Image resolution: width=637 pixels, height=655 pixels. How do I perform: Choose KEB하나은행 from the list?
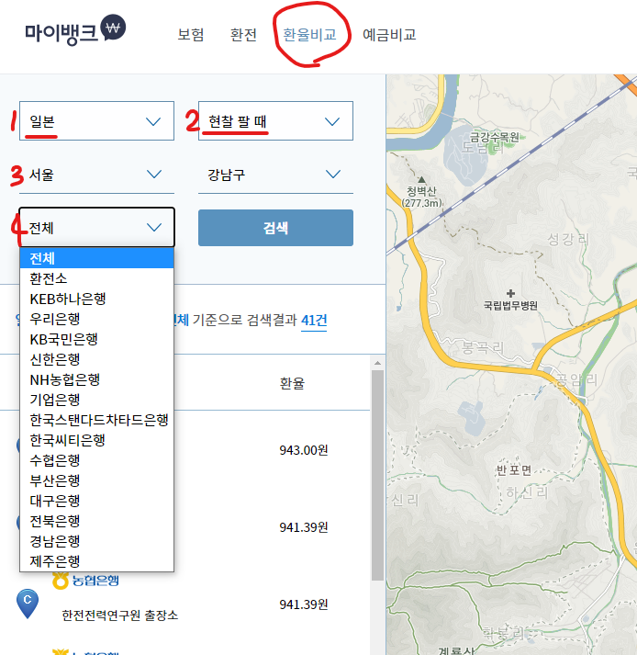[97, 299]
